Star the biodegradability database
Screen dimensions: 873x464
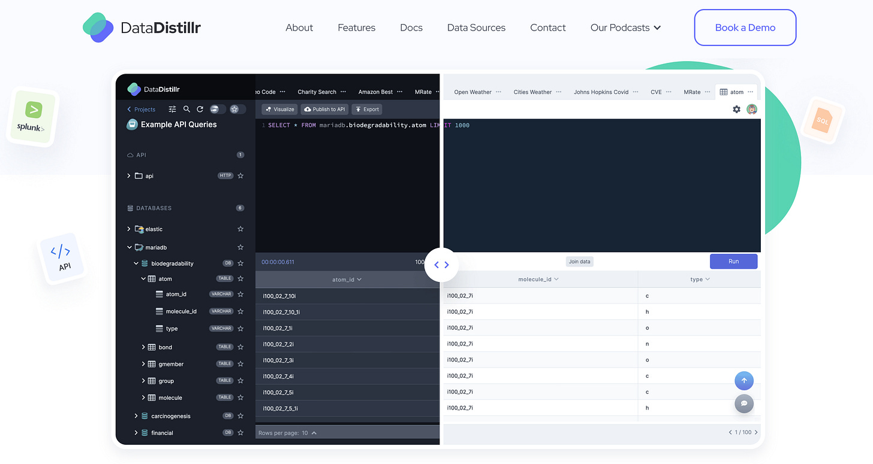[x=240, y=263]
